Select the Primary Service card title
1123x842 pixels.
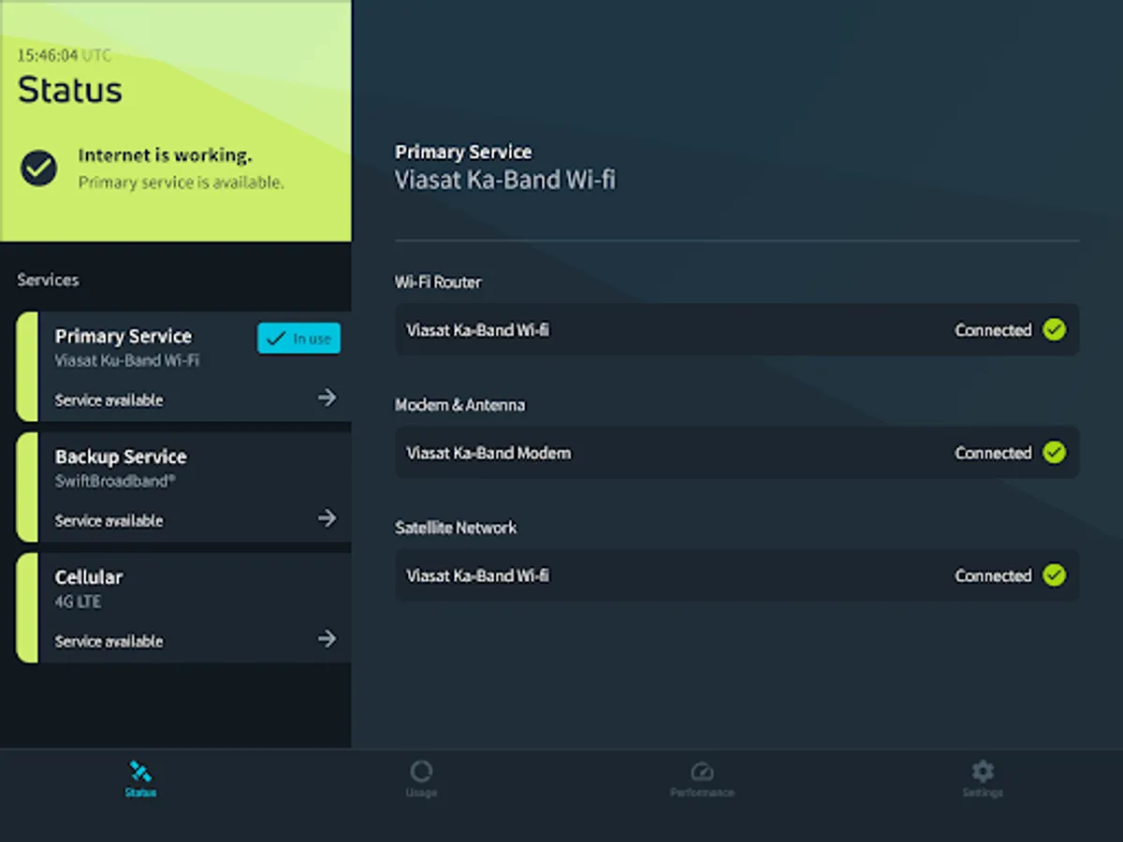pos(124,336)
